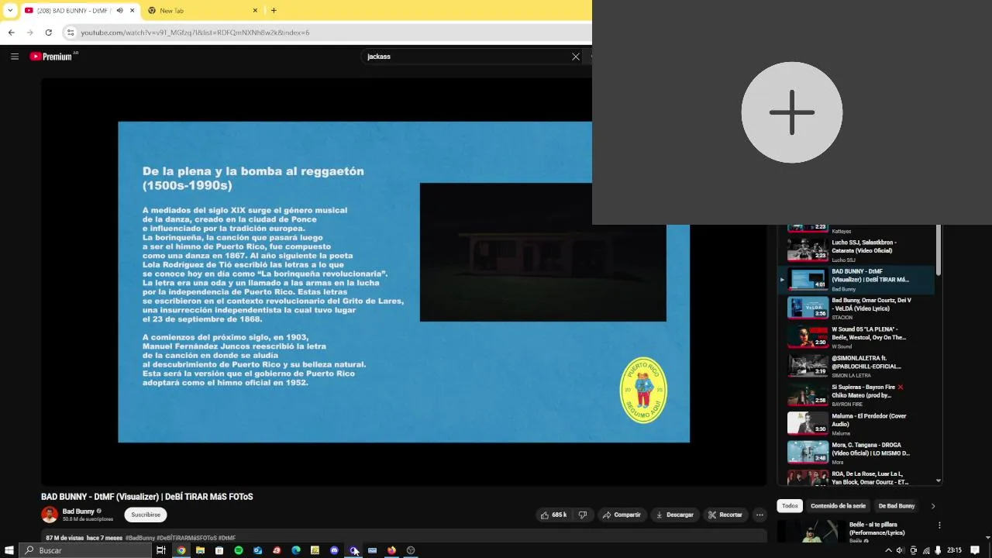The width and height of the screenshot is (992, 558).
Task: Click the Windows Buscar search box
Action: click(86, 550)
